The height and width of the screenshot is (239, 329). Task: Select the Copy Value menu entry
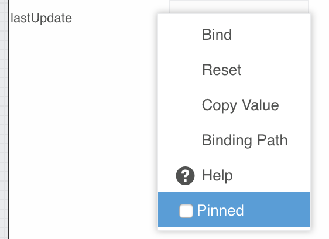pos(240,105)
